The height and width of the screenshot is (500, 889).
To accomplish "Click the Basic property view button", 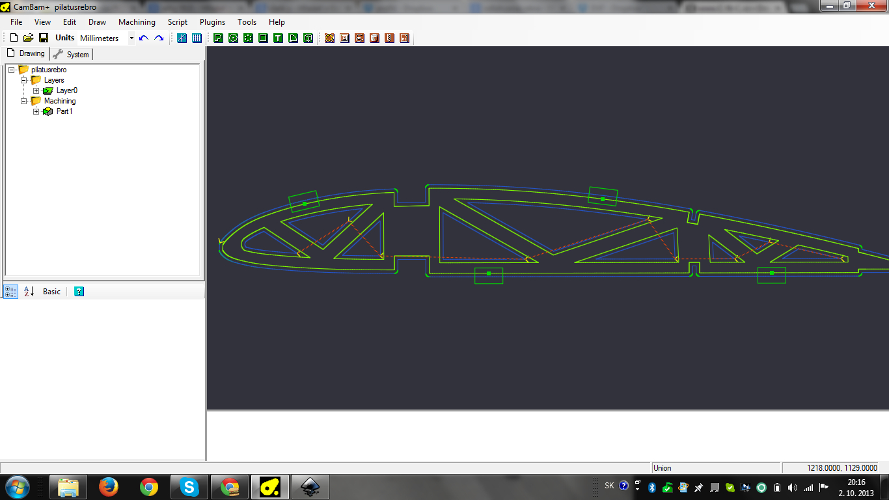I will [x=51, y=292].
